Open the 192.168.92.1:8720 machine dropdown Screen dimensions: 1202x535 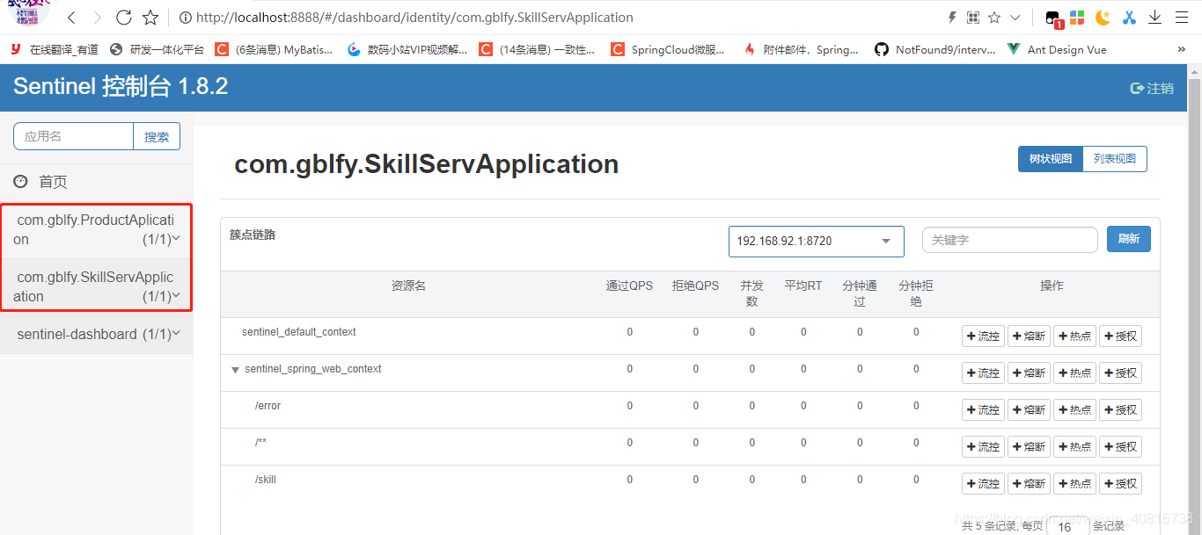(817, 241)
